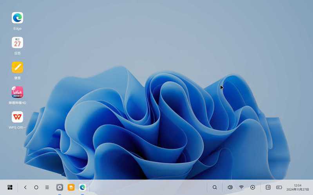Open the orange app in taskbar
Viewport: 313px width, 195px height.
[x=71, y=187]
